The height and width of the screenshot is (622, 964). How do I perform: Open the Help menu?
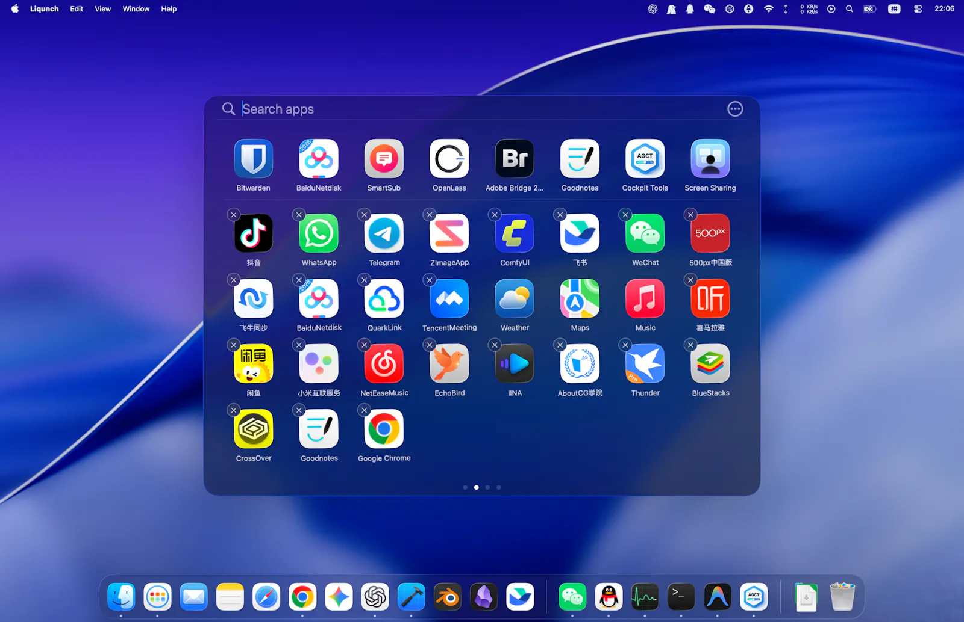169,9
